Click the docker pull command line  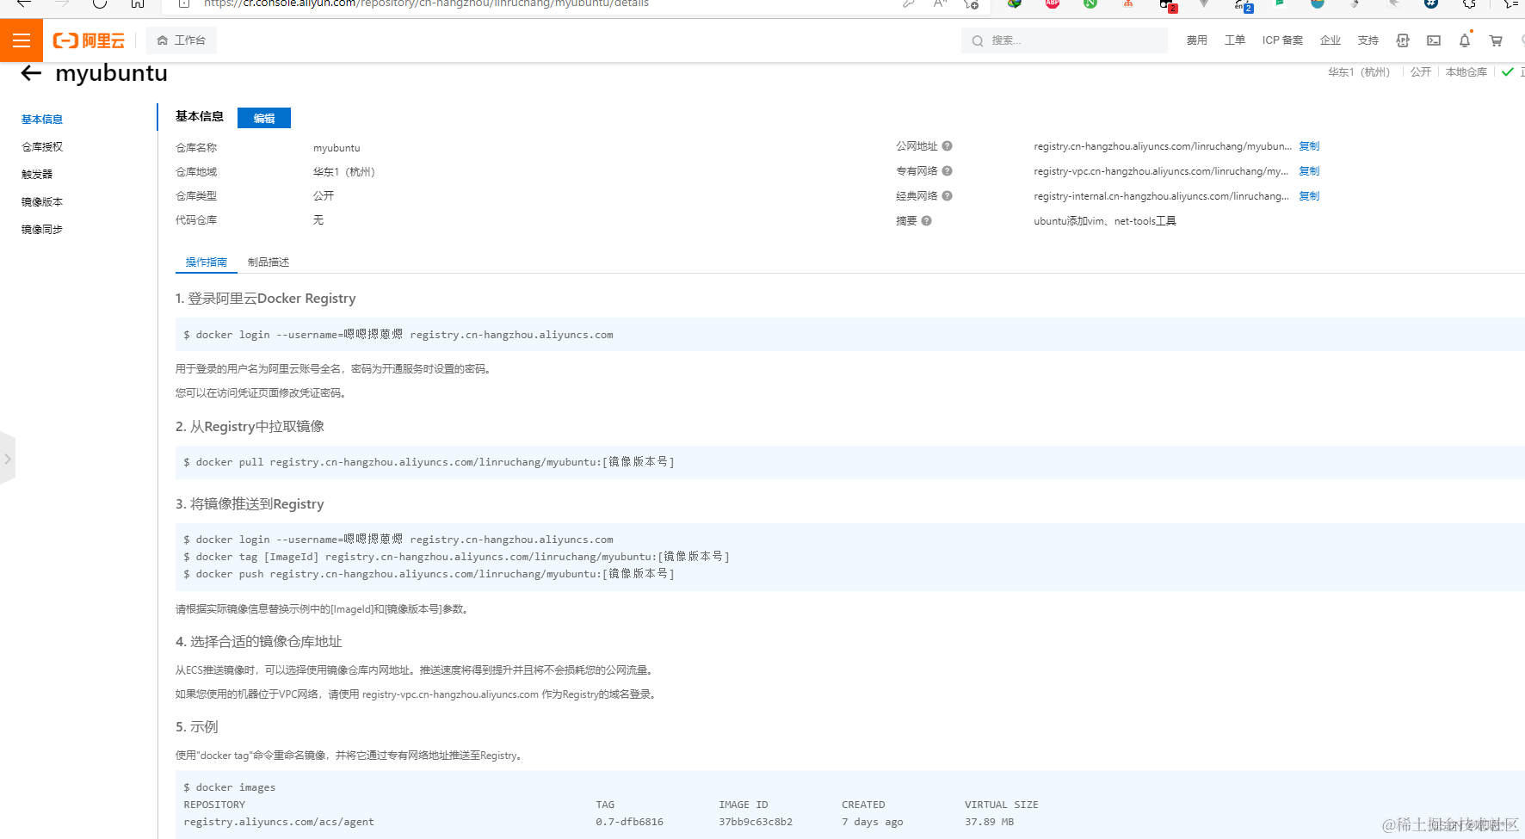(429, 462)
